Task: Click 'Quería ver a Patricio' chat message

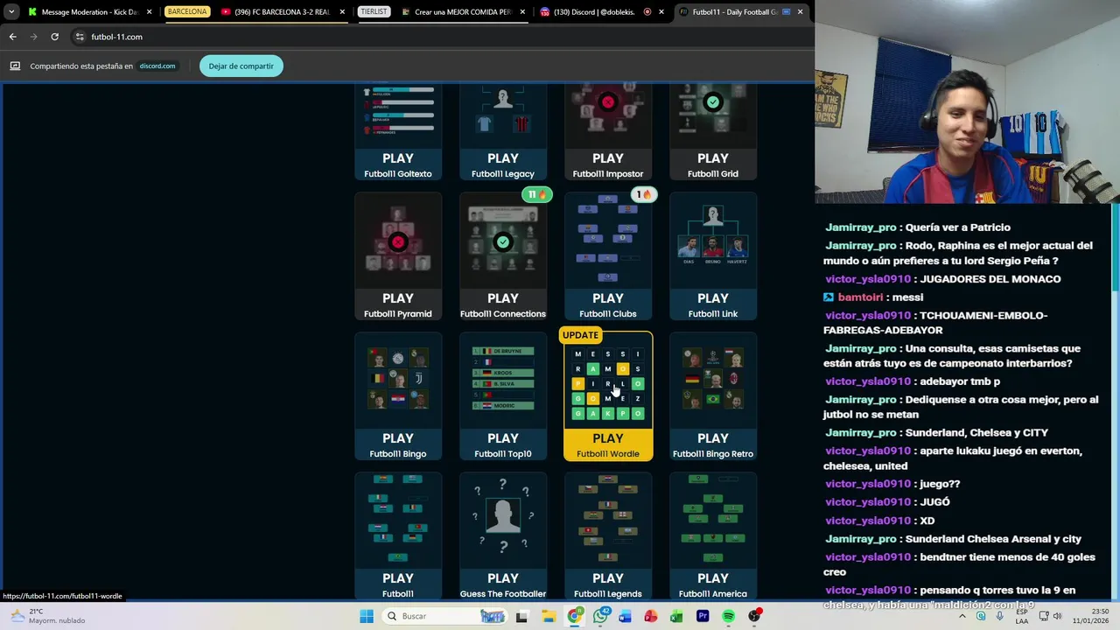Action: coord(958,227)
